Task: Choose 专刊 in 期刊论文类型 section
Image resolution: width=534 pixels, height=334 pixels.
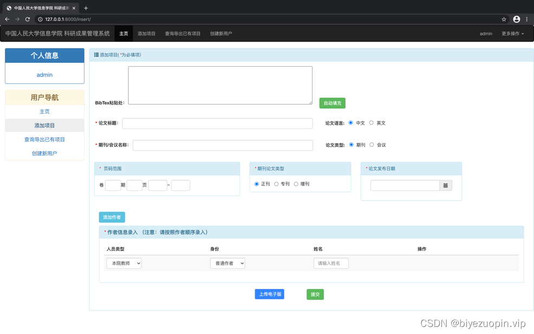Action: (x=277, y=183)
